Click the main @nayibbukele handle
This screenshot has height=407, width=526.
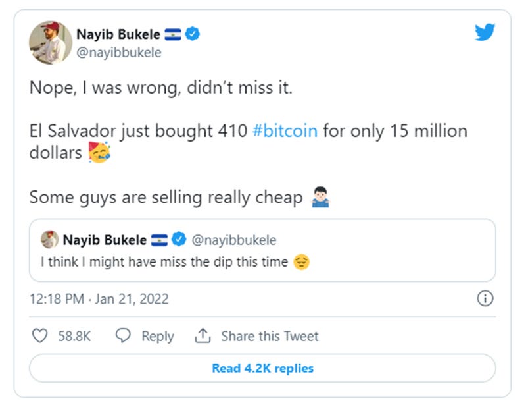tap(119, 53)
